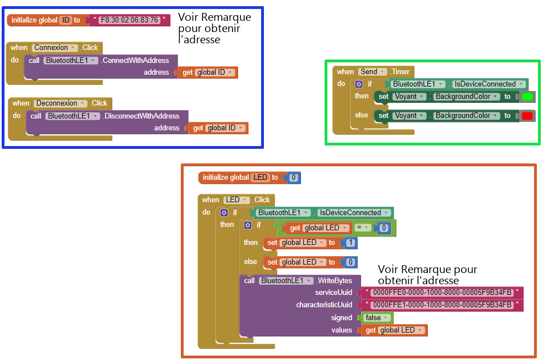Edit the serviceUuid 0000FFE0 text value

click(x=441, y=293)
